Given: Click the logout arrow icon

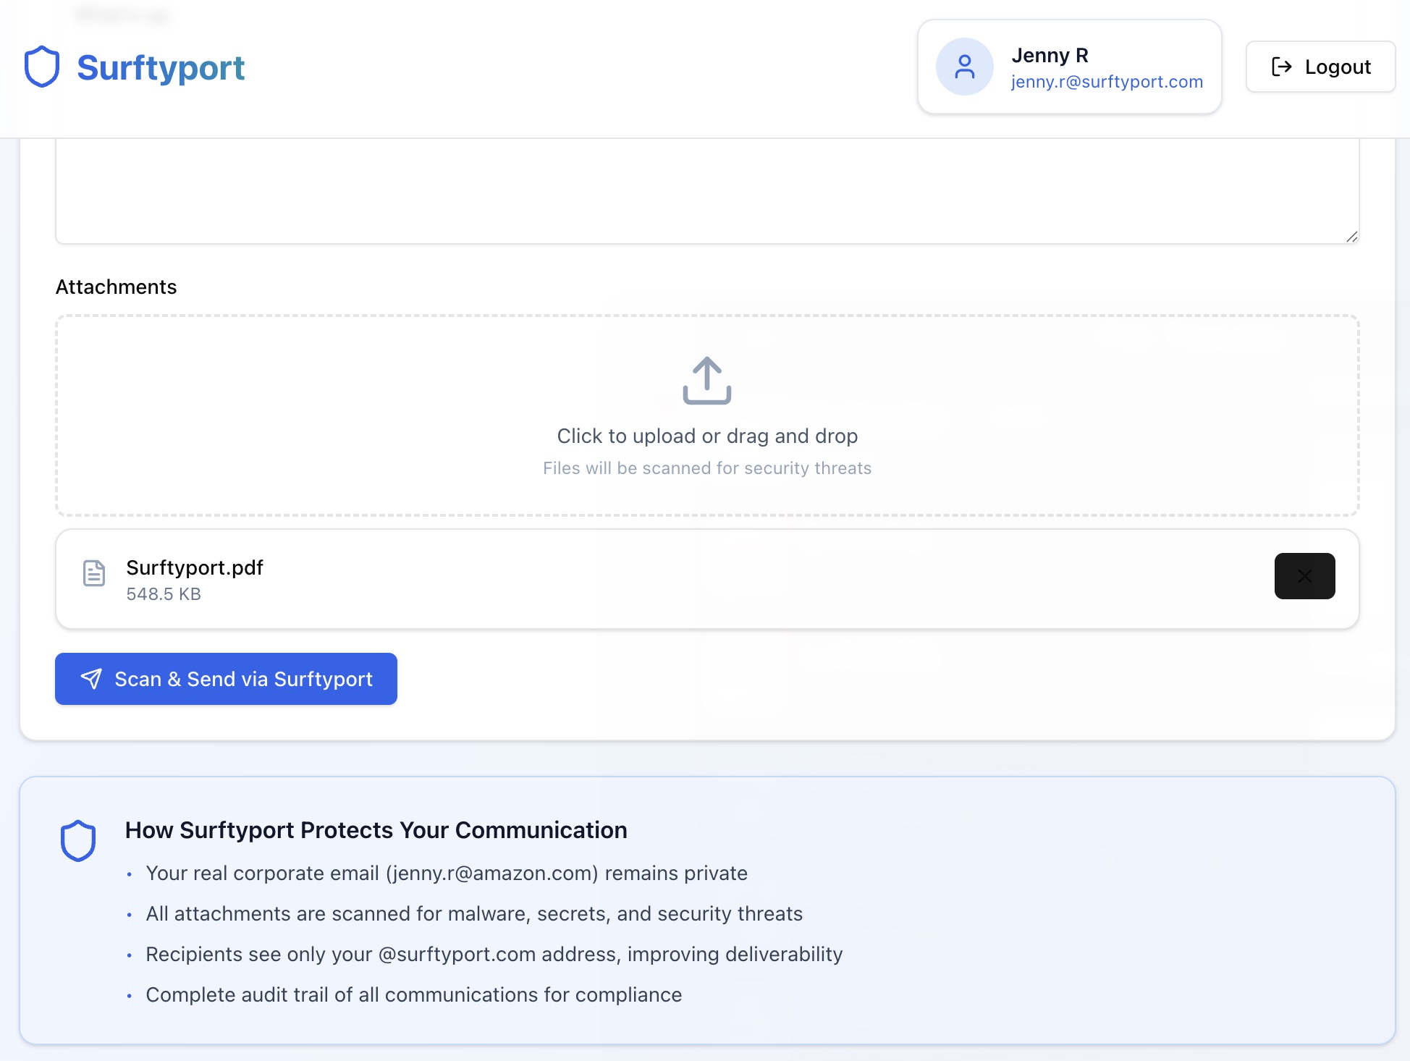Looking at the screenshot, I should [1281, 67].
